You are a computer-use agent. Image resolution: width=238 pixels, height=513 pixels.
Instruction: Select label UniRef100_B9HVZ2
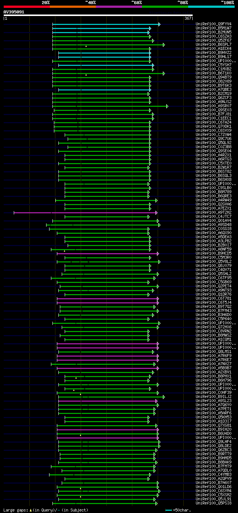pyautogui.click(x=213, y=53)
